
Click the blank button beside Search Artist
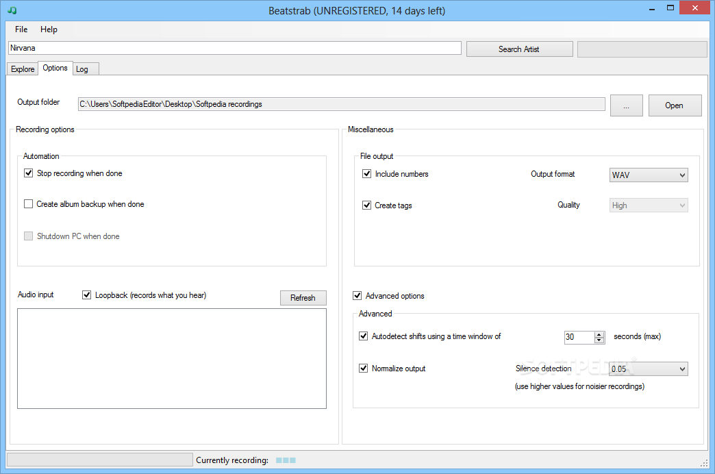pyautogui.click(x=642, y=49)
